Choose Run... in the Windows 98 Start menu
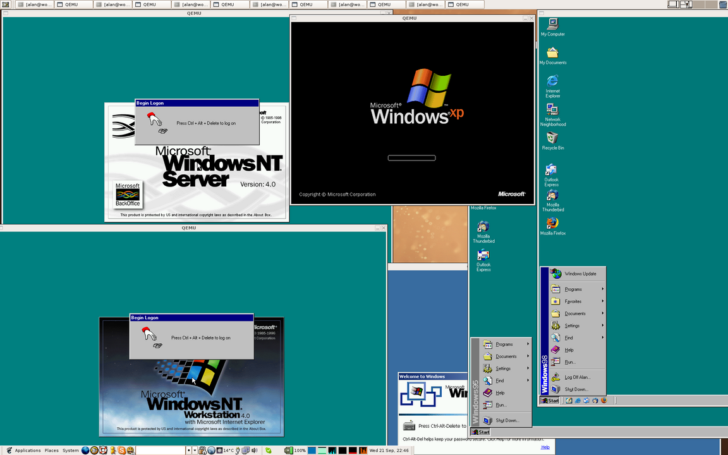 (x=577, y=361)
